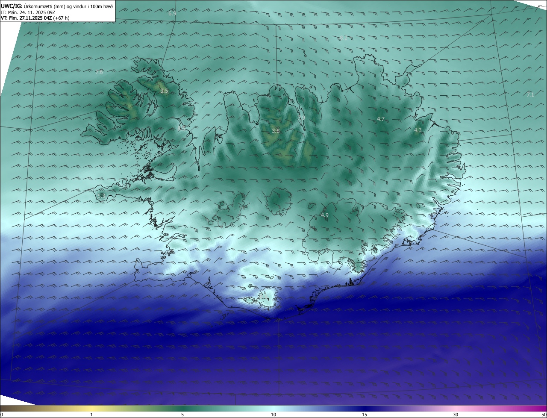547x418 pixels.
Task: Click the 7.9 value label on the map
Action: point(301,118)
